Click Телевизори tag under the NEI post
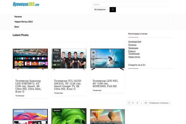Screen dimensions: 186x124 (97, 91)
